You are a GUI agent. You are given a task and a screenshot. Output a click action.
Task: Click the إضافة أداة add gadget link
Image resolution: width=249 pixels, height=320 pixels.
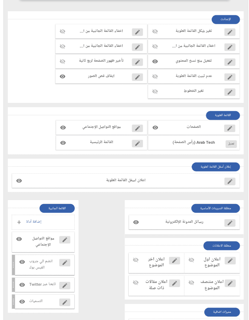(x=34, y=222)
